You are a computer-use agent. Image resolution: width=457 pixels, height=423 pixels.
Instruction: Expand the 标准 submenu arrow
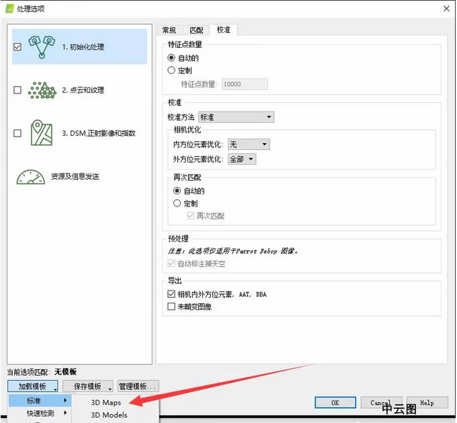[x=66, y=400]
